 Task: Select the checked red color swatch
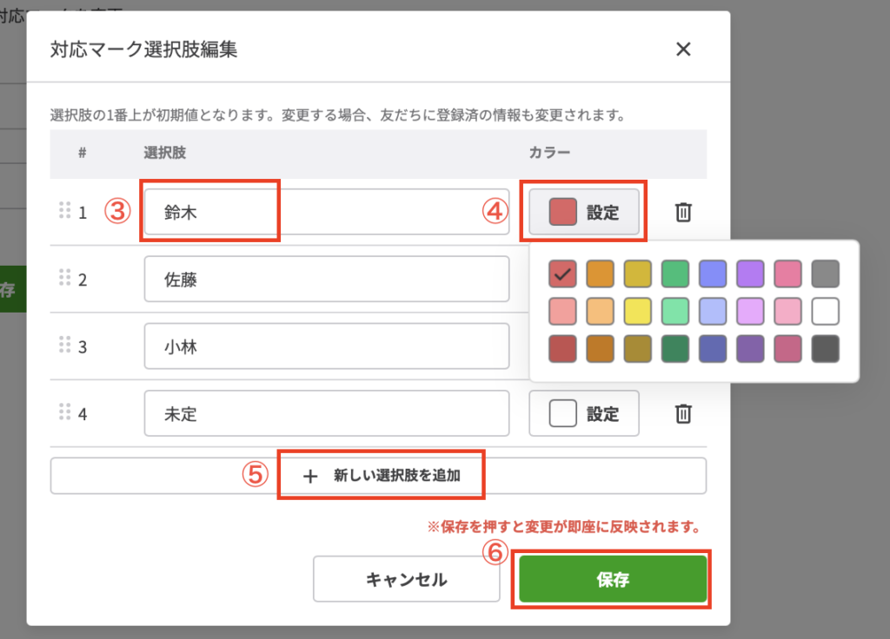click(562, 273)
